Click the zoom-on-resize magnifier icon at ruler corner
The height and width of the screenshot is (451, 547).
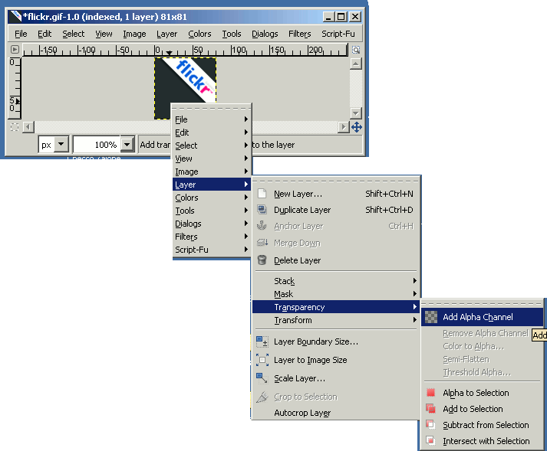coord(356,50)
